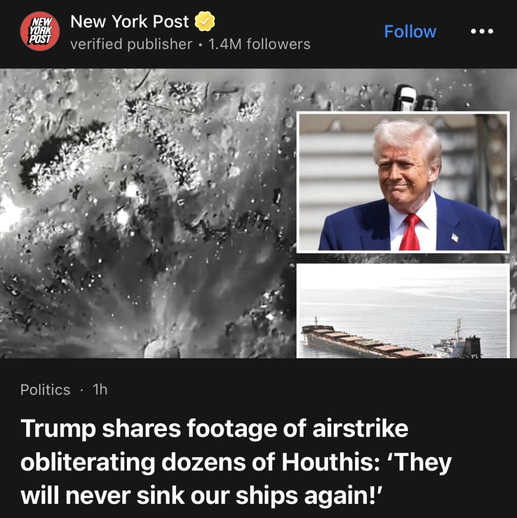View the 1.4M followers count
This screenshot has width=517, height=518.
click(260, 45)
